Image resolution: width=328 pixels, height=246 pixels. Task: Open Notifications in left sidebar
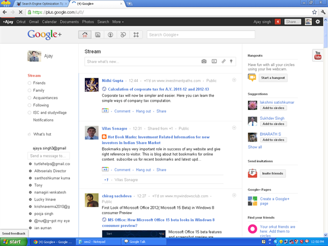43,120
